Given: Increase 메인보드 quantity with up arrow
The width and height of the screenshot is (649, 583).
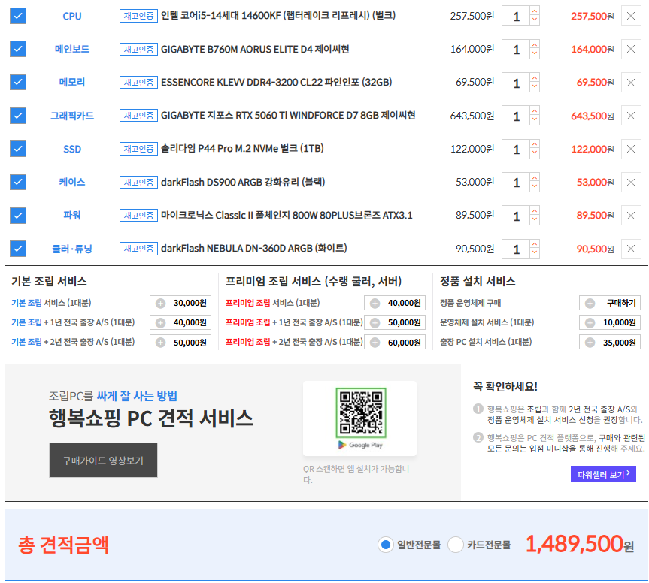Looking at the screenshot, I should click(x=535, y=44).
